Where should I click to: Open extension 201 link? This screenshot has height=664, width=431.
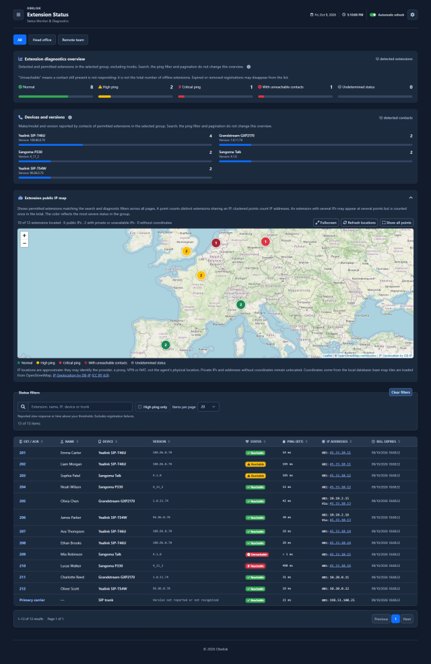[22, 453]
